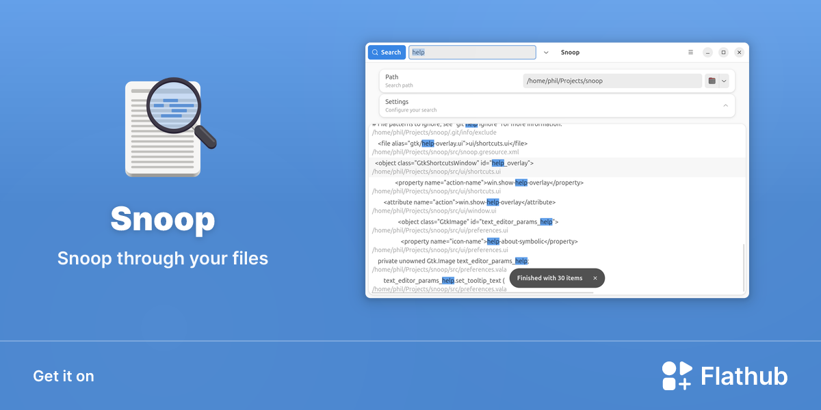Click the Snoop magnifier app logo

click(x=171, y=128)
